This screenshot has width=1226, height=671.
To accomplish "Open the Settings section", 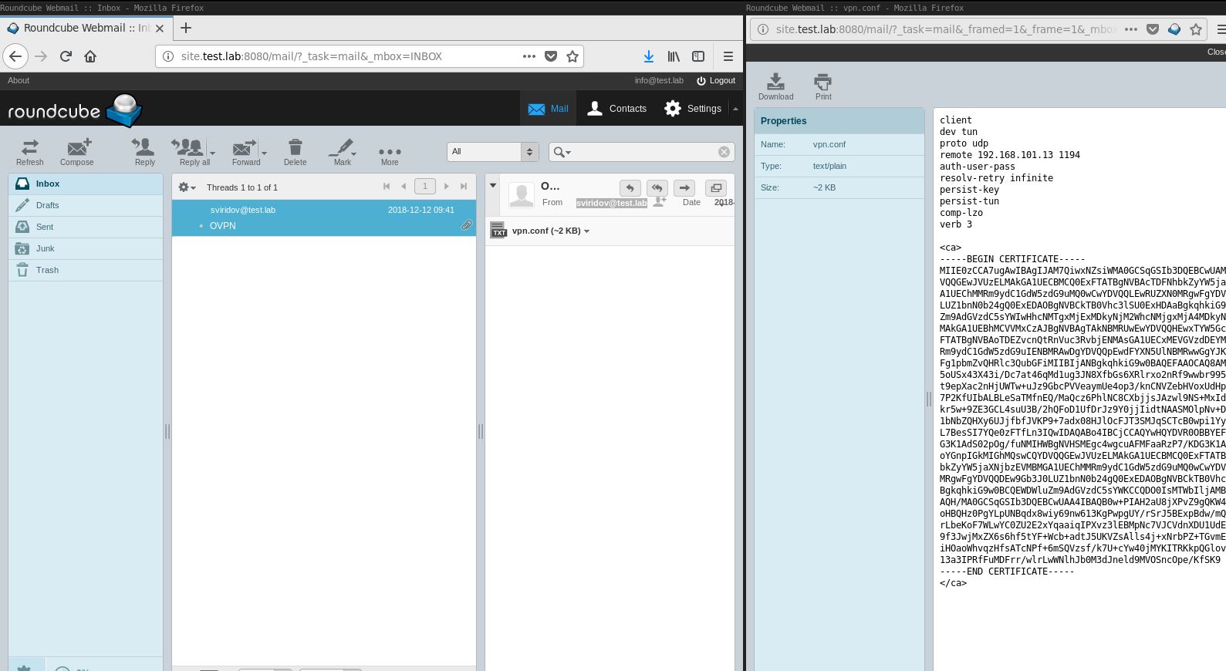I will (x=693, y=109).
